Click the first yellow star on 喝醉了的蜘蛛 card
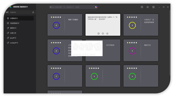Viewport: 174px width, 97px height. 52,17
